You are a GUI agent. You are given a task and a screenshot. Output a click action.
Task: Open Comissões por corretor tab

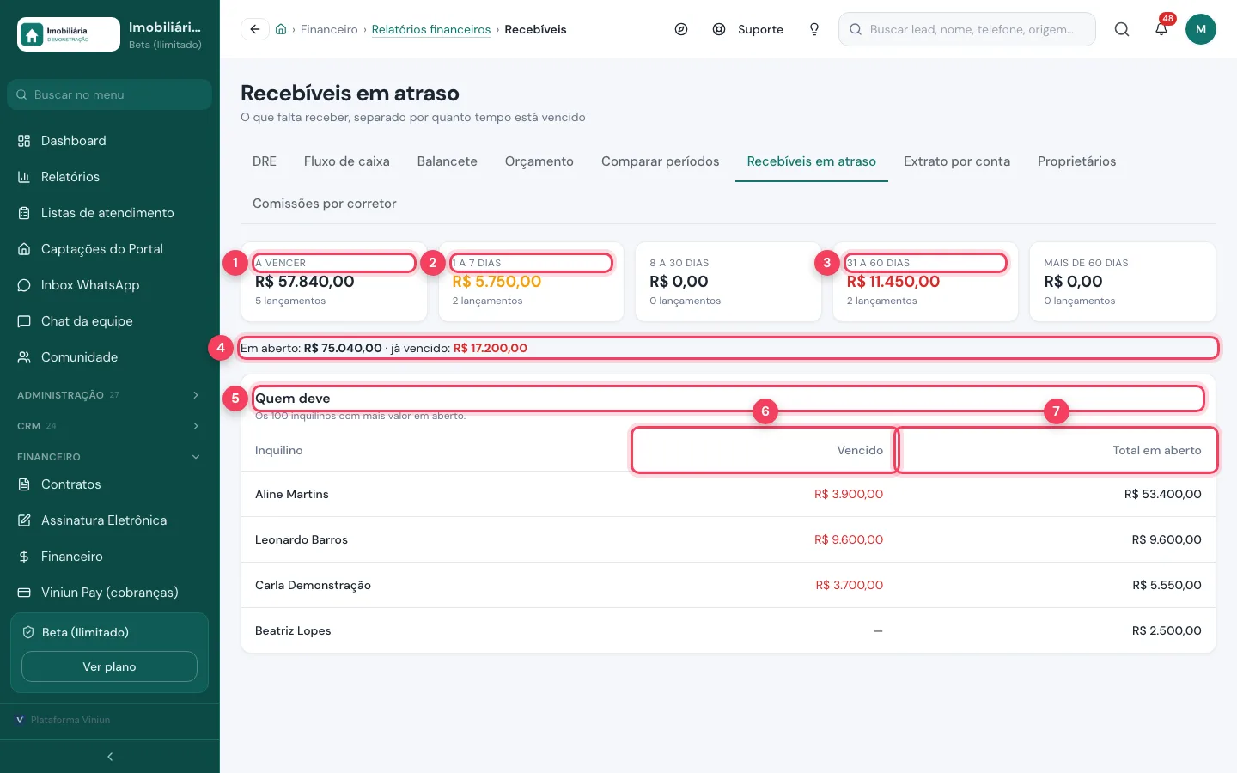(325, 204)
